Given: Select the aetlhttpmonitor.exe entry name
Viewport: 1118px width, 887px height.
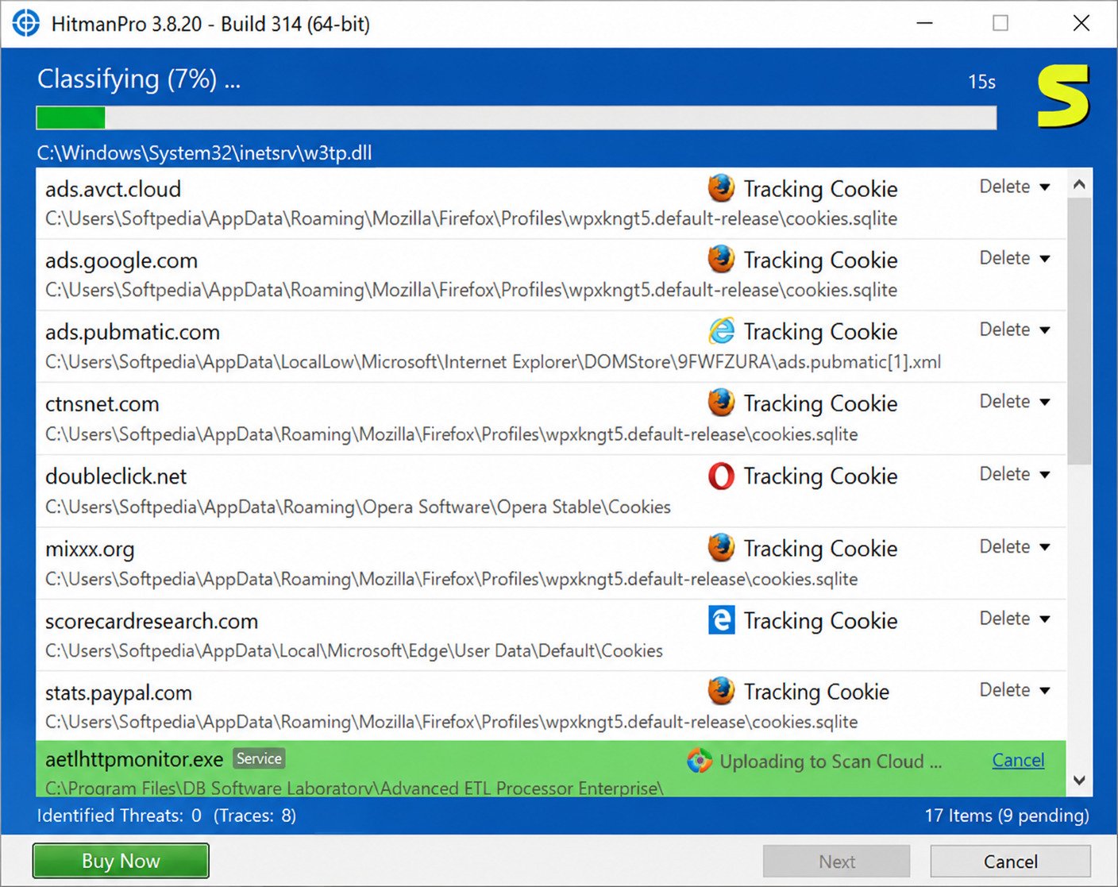Looking at the screenshot, I should [x=134, y=759].
